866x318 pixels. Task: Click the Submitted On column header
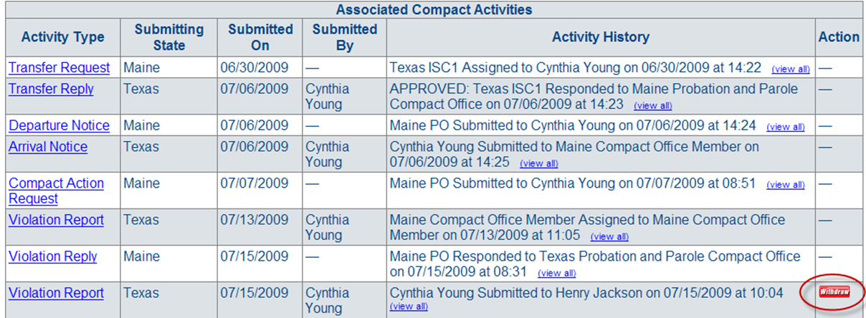260,37
